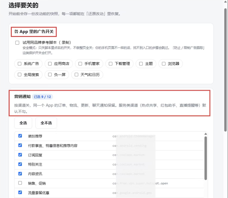
Task: Click the 内容资讯 row label
Action: click(35, 174)
